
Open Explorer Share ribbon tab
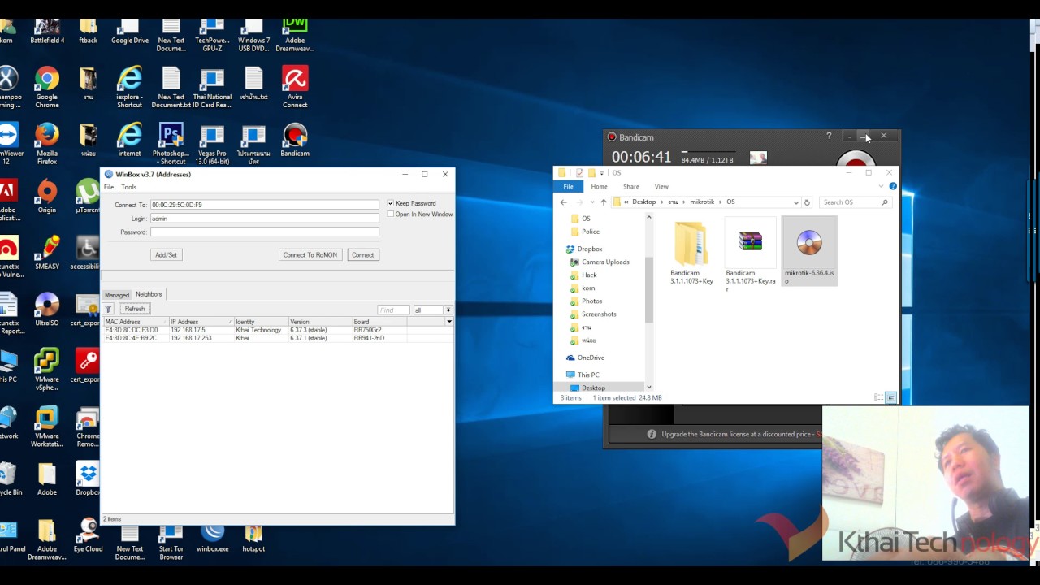pos(631,186)
